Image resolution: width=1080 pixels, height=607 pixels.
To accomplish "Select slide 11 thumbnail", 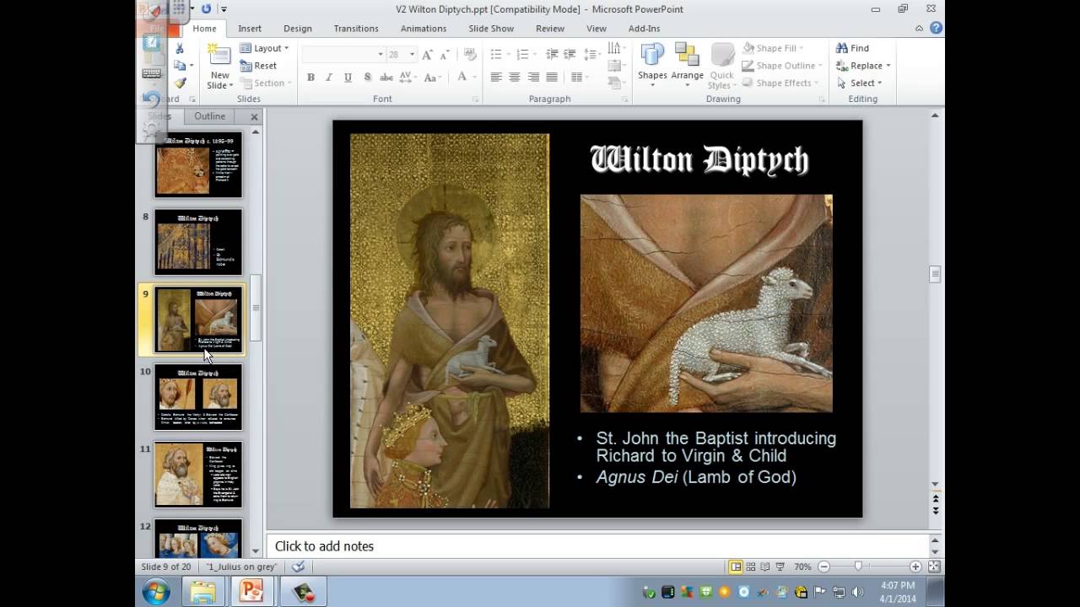I will (198, 475).
